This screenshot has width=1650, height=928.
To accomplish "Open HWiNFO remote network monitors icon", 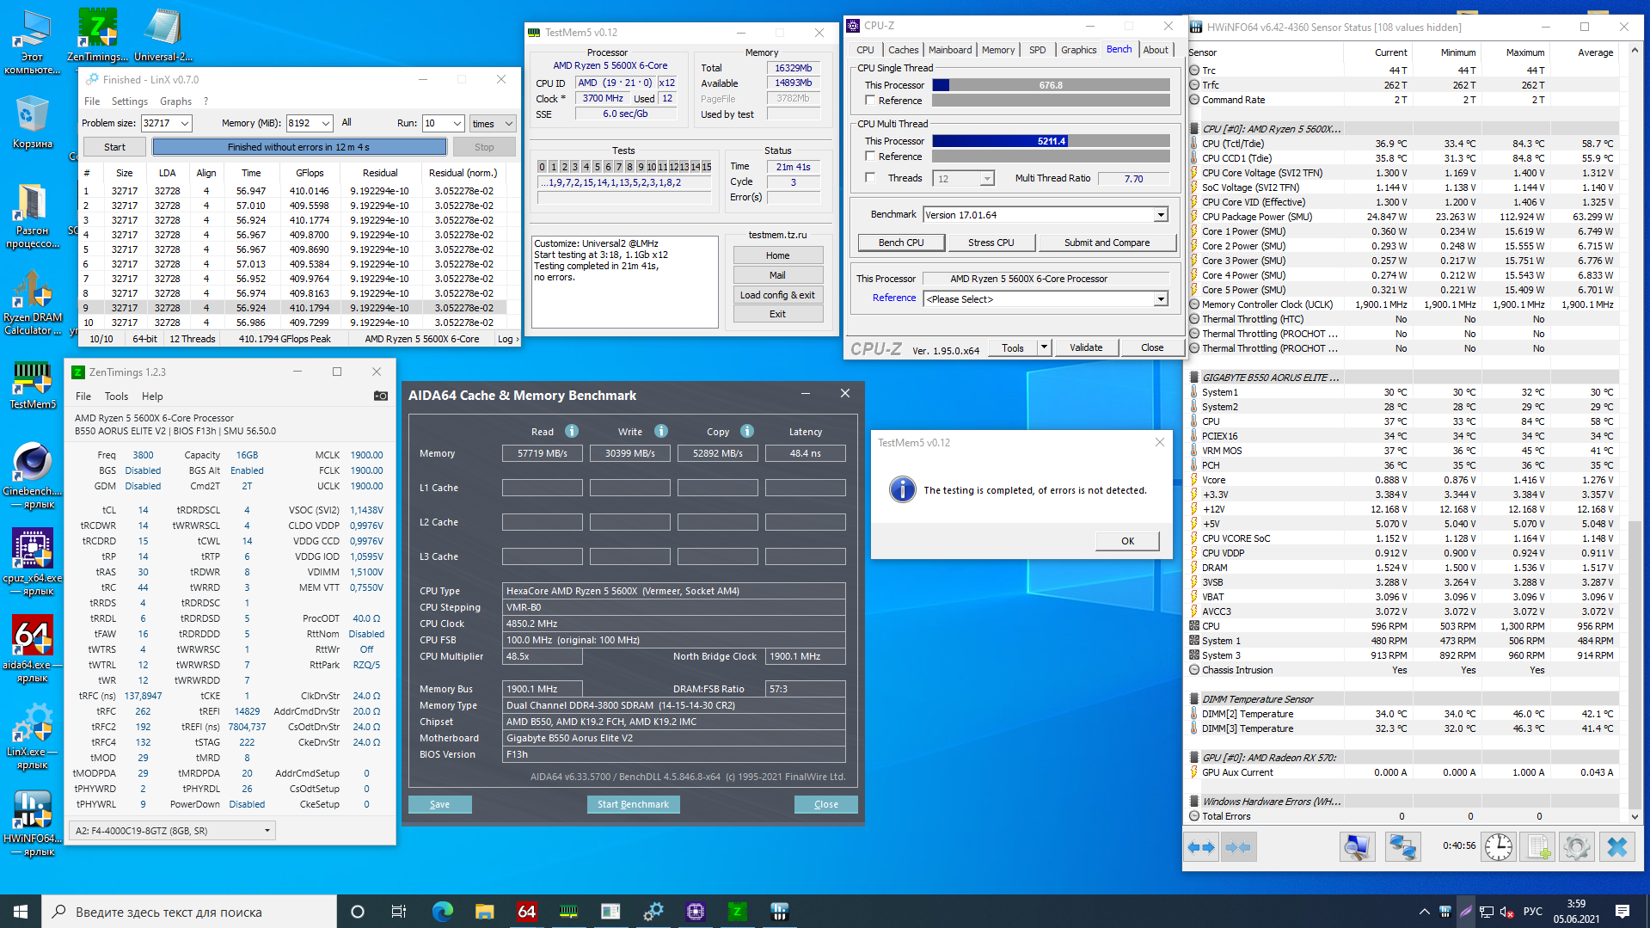I will click(1402, 847).
